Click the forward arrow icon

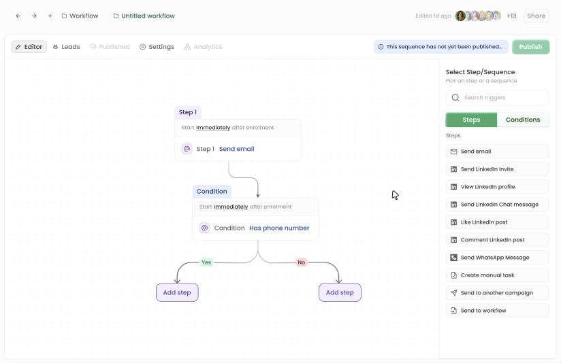[x=34, y=16]
